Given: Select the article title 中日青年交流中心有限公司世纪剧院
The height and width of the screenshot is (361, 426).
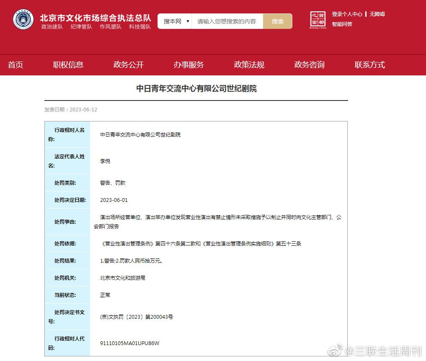Looking at the screenshot, I should [197, 88].
